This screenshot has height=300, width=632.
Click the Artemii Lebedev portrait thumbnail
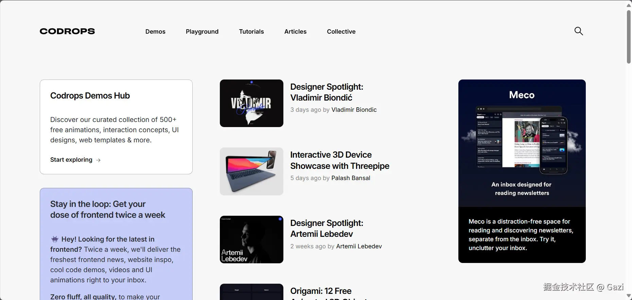[251, 240]
